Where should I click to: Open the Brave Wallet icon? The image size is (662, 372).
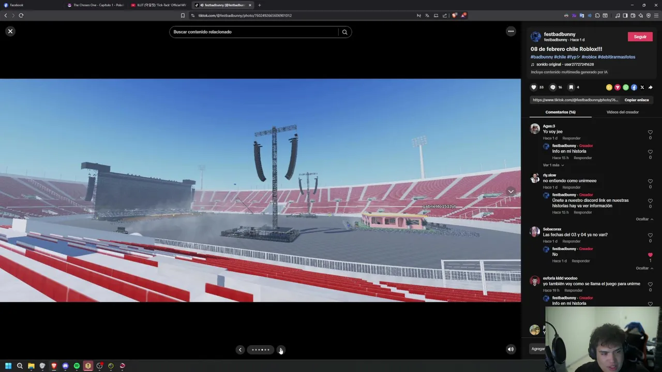coord(633,16)
